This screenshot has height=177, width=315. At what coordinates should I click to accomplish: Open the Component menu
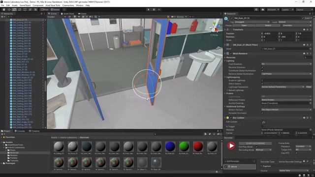(x=38, y=5)
